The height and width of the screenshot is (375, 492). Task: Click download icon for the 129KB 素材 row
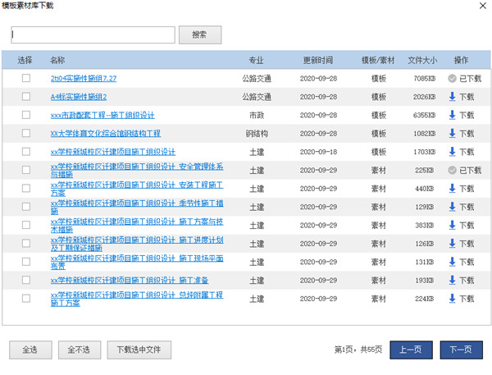452,207
